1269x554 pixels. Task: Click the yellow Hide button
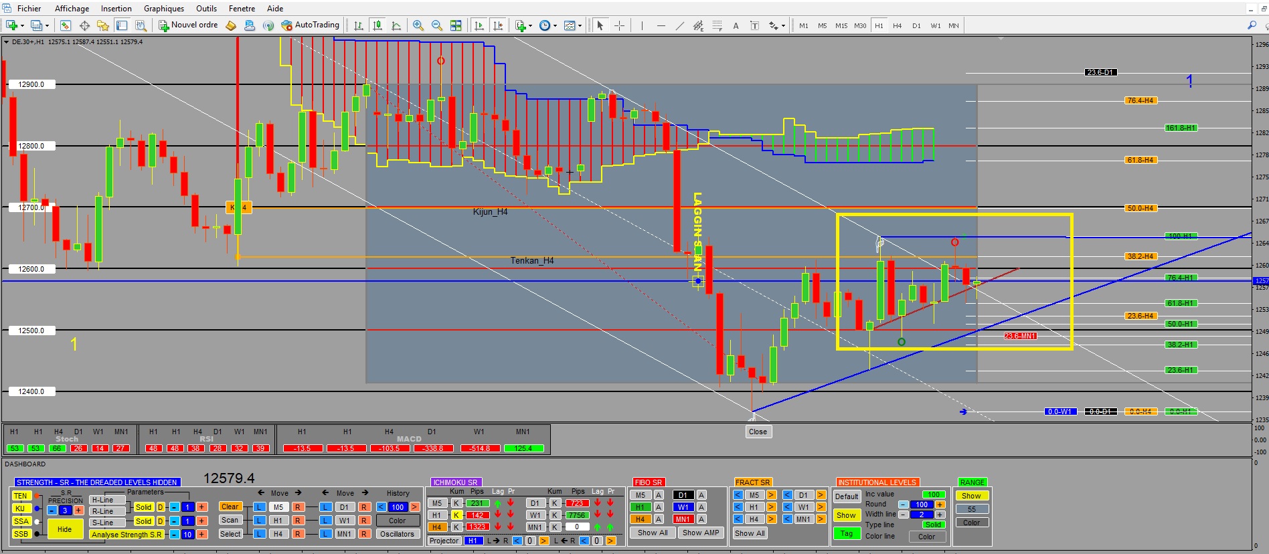(65, 529)
